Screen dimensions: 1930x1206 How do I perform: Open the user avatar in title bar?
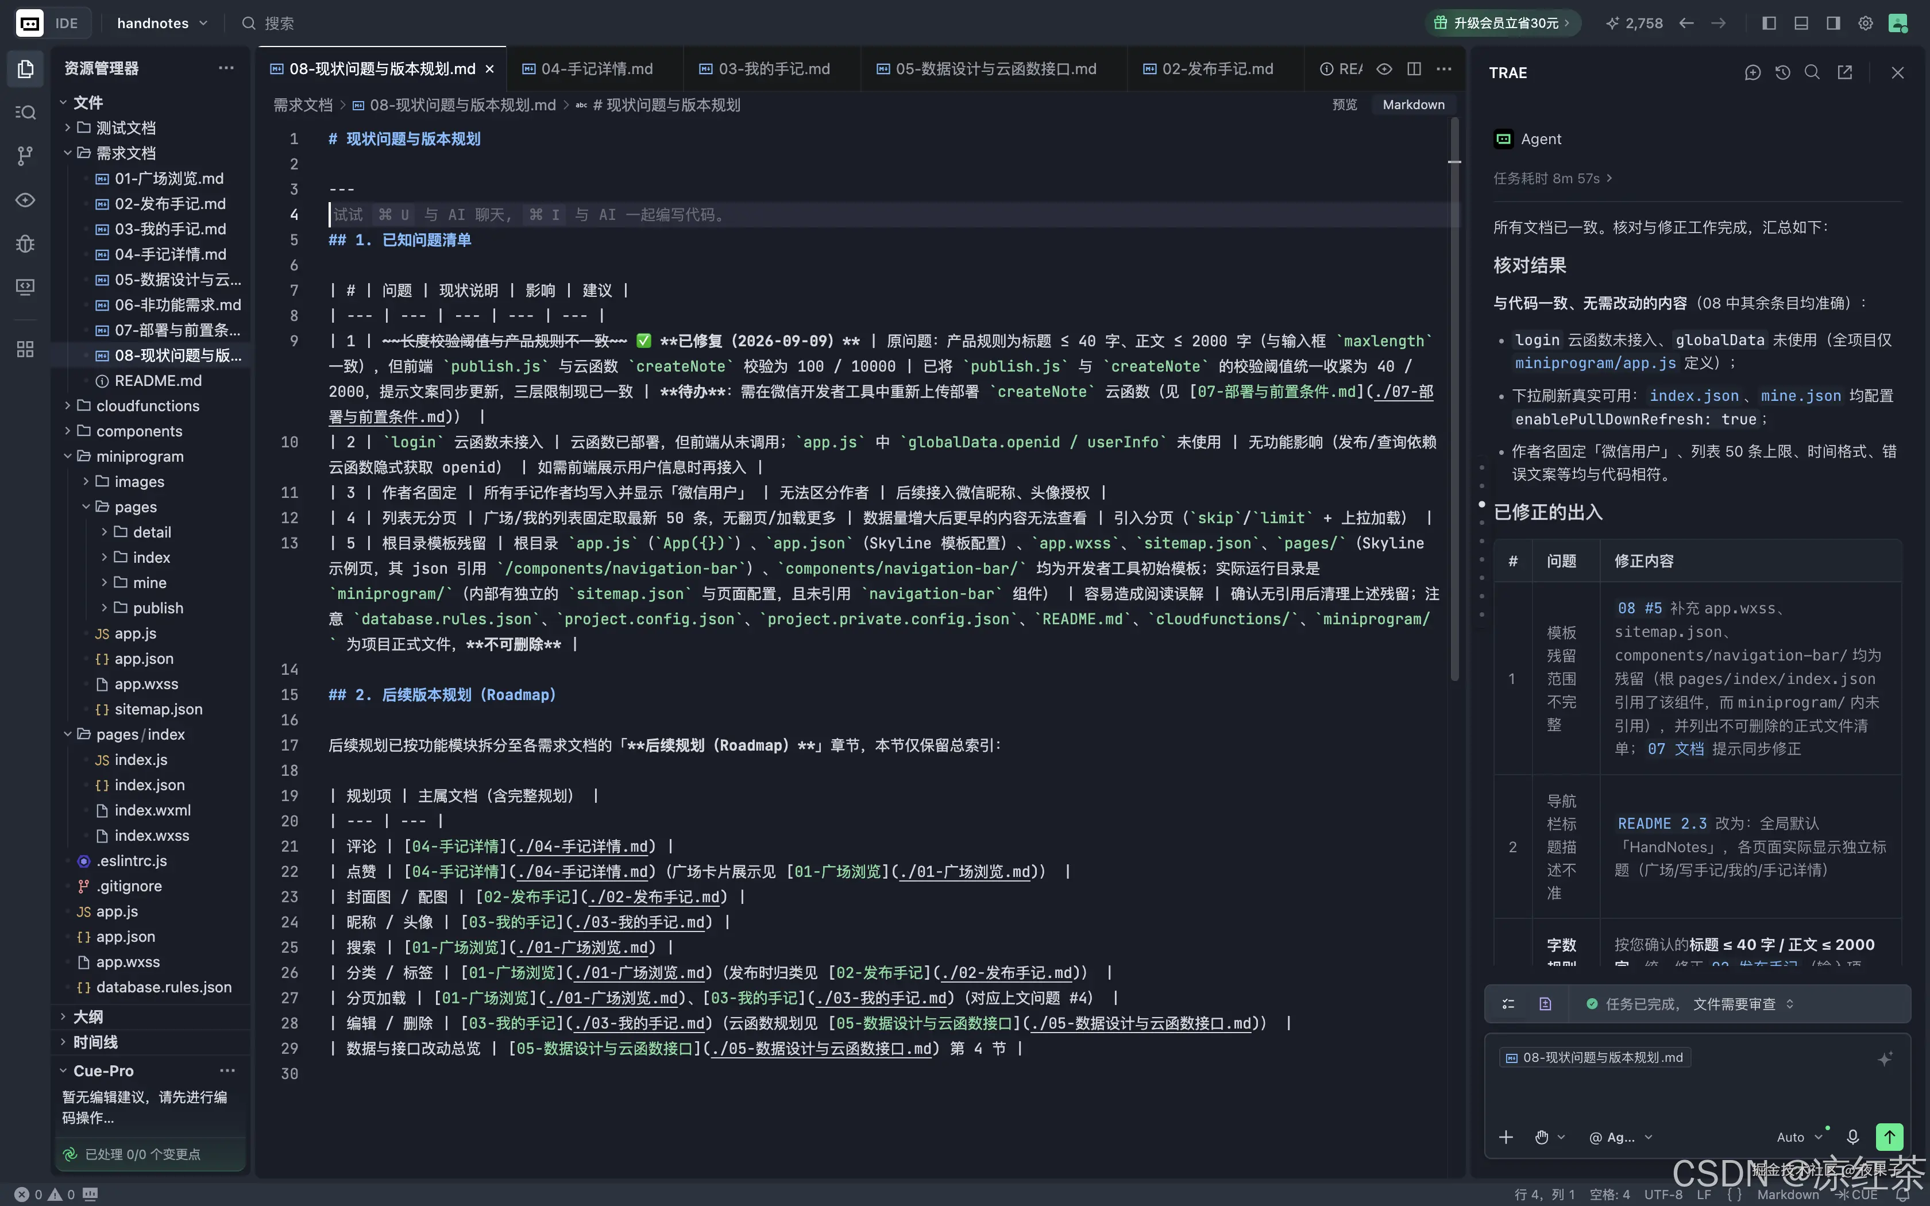pos(1899,23)
